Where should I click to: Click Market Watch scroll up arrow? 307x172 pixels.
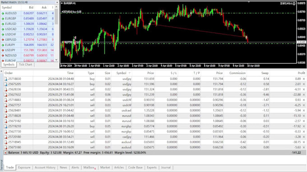point(56,7)
